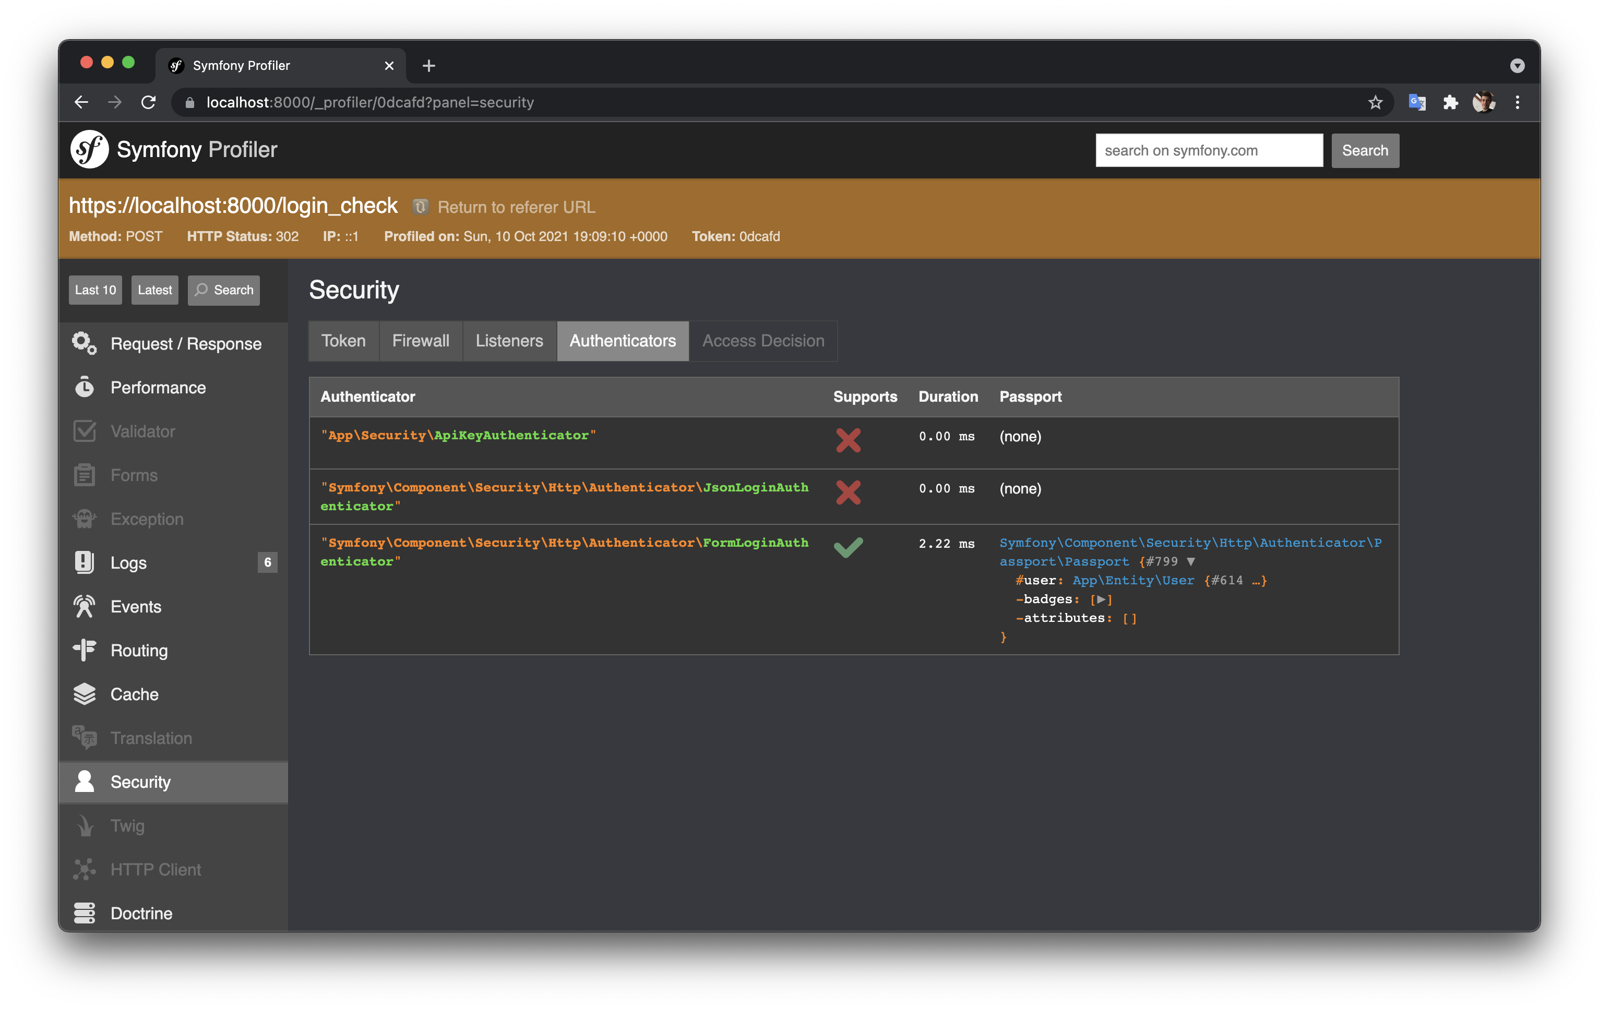Open the login_check URL link

(233, 206)
